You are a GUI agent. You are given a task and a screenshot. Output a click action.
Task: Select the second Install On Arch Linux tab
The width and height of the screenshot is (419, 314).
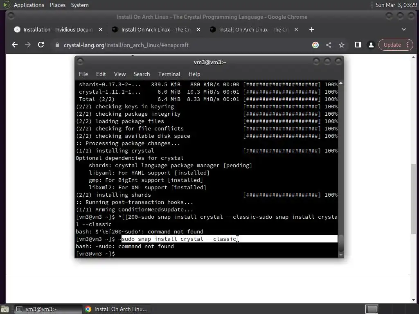point(156,29)
